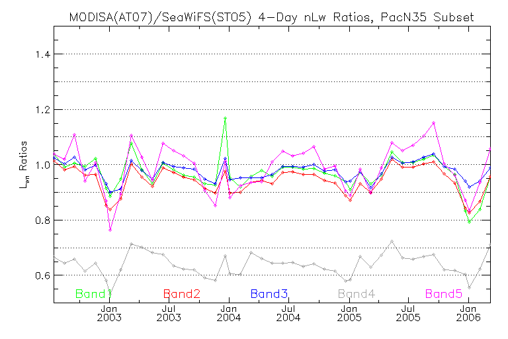The width and height of the screenshot is (508, 339).
Task: Select the gray Band4 legend label
Action: (357, 294)
